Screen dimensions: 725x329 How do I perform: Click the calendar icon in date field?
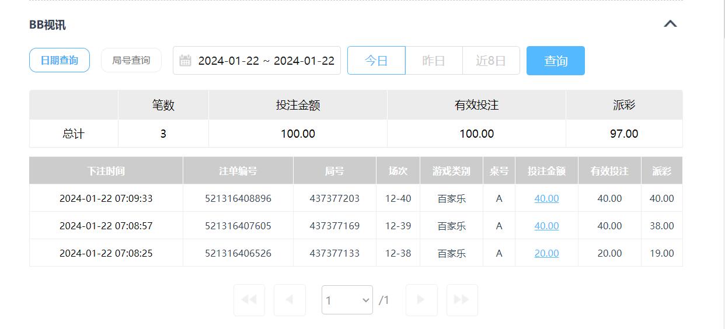pyautogui.click(x=185, y=61)
